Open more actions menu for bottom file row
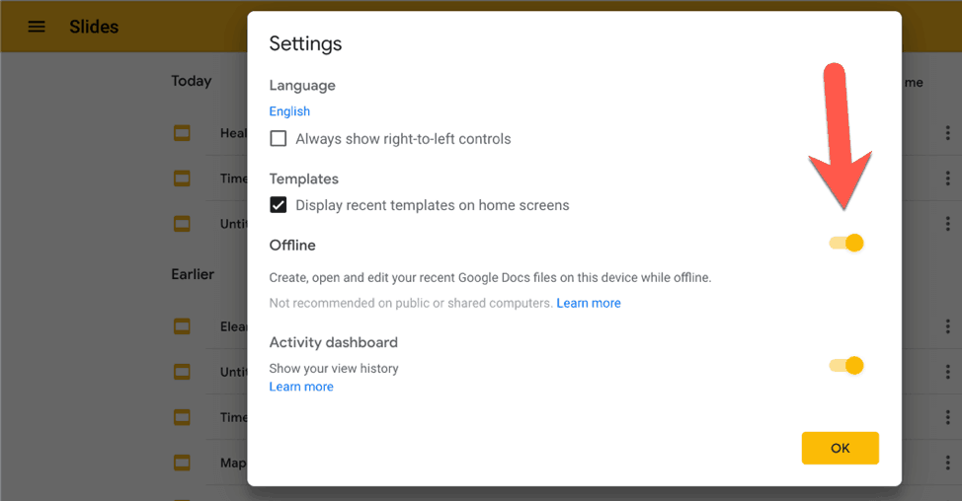This screenshot has height=501, width=962. [x=946, y=463]
